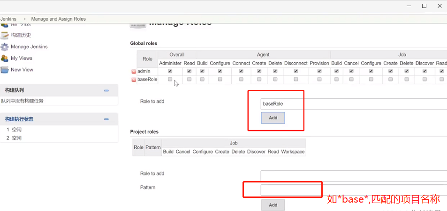The width and height of the screenshot is (447, 211).
Task: Uncheck admin Agent Provision checkbox
Action: point(319,71)
